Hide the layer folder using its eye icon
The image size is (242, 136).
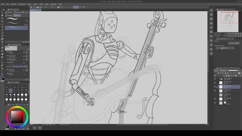coord(215,79)
